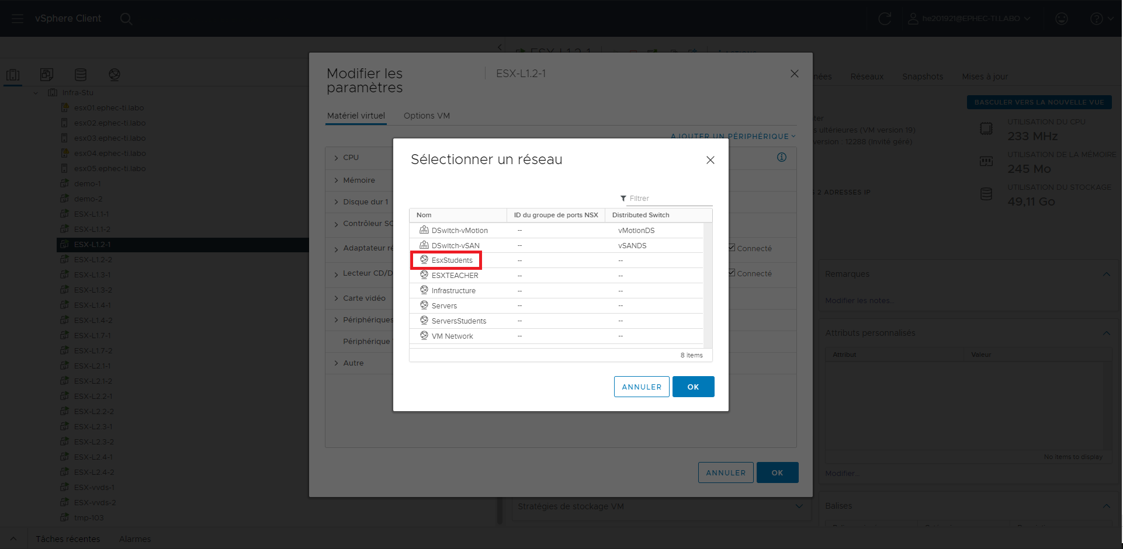1123x549 pixels.
Task: Open the user account dropdown
Action: coord(969,19)
